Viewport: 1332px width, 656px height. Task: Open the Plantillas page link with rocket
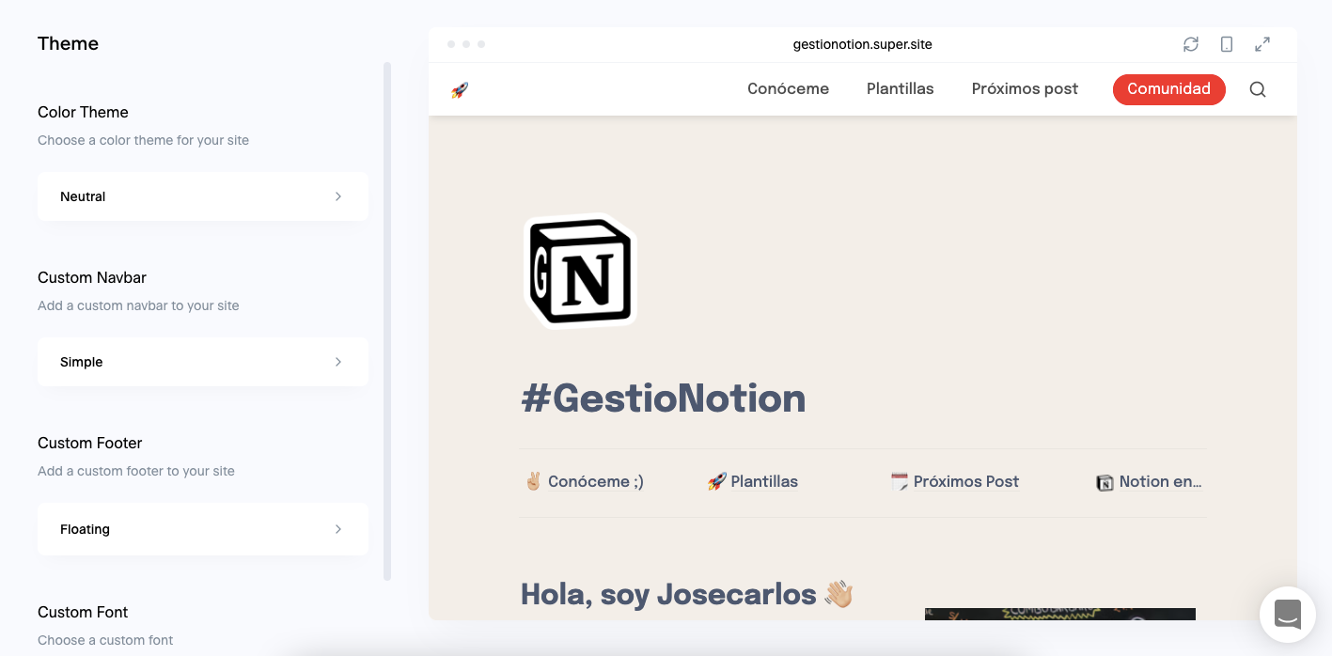point(753,482)
